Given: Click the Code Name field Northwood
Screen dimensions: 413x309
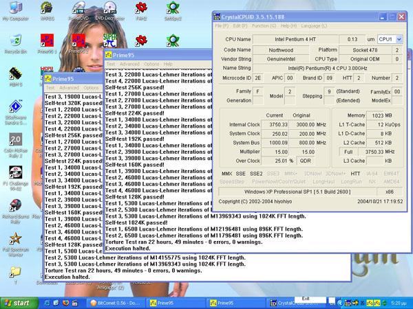Looking at the screenshot, I should click(281, 50).
